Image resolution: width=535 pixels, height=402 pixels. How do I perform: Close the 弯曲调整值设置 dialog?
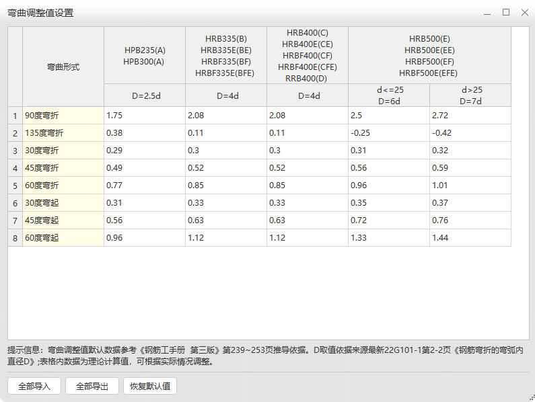click(x=525, y=13)
